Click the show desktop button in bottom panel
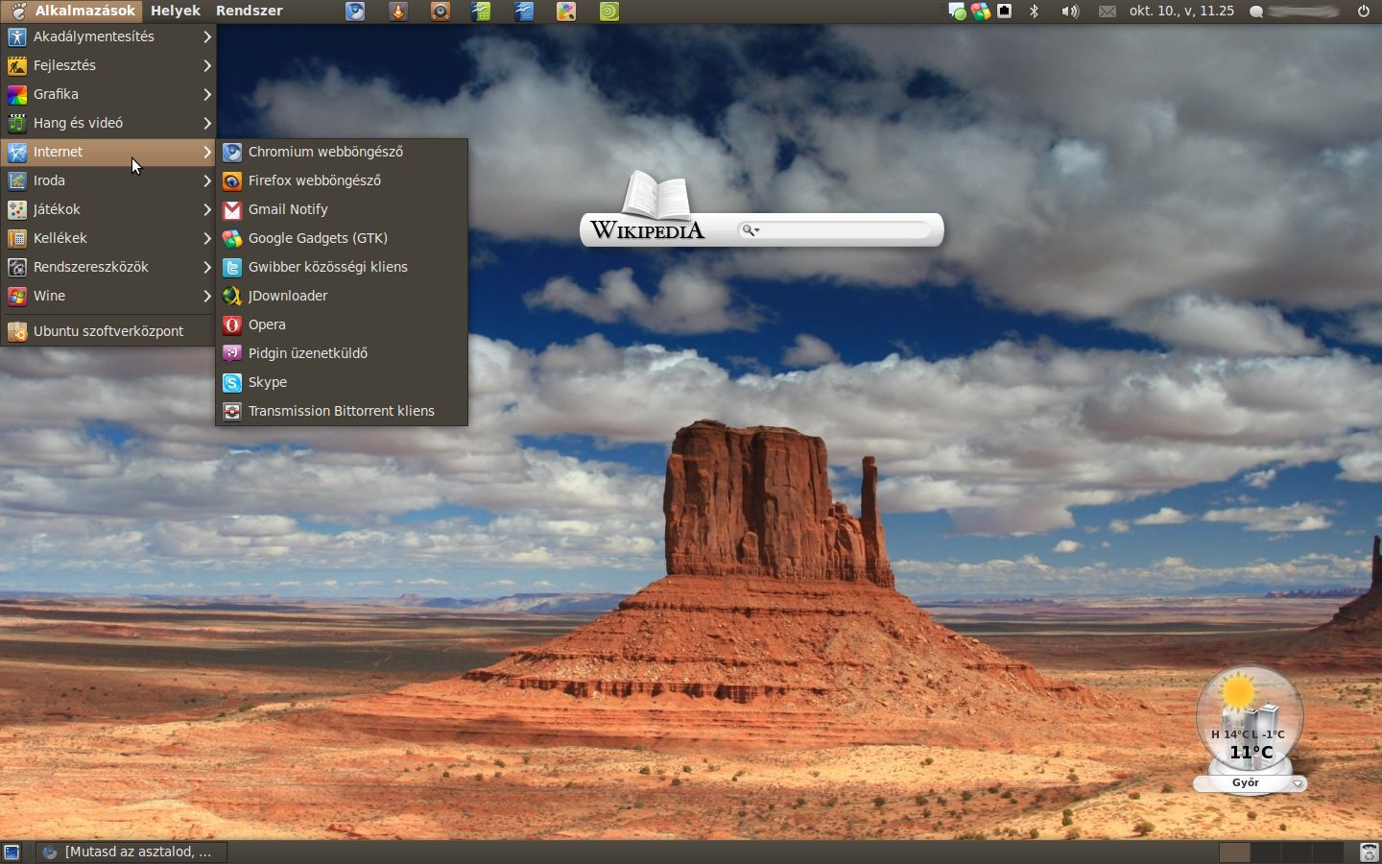This screenshot has width=1382, height=864. click(x=12, y=852)
